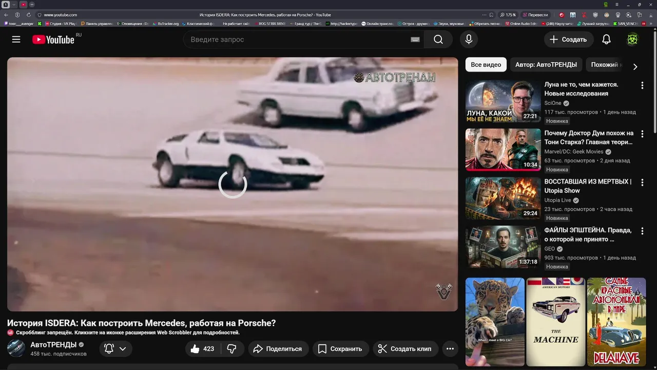Open the "Студия - VK Play" bookmark
The height and width of the screenshot is (370, 657).
point(61,24)
